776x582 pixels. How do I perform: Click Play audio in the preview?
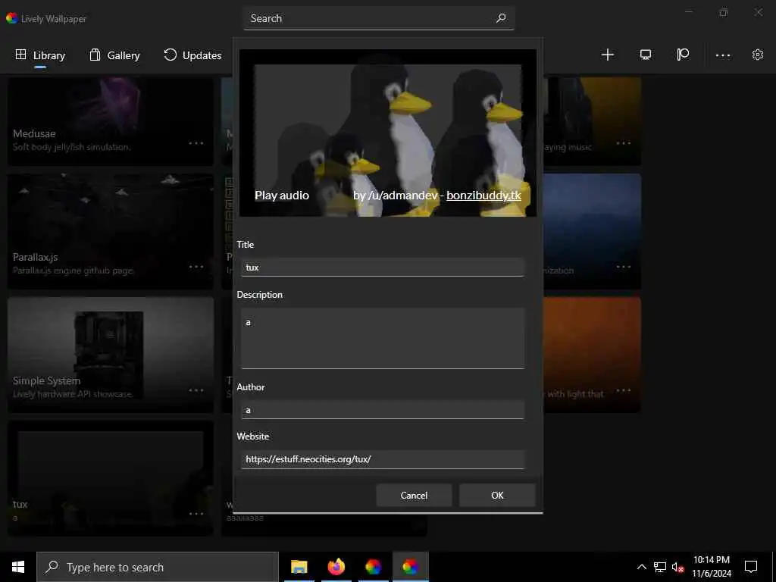pyautogui.click(x=282, y=196)
